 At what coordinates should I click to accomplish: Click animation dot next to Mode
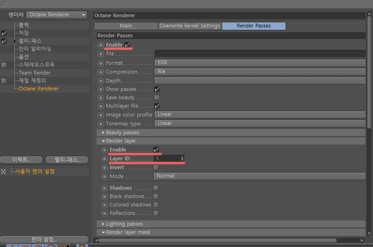105,177
